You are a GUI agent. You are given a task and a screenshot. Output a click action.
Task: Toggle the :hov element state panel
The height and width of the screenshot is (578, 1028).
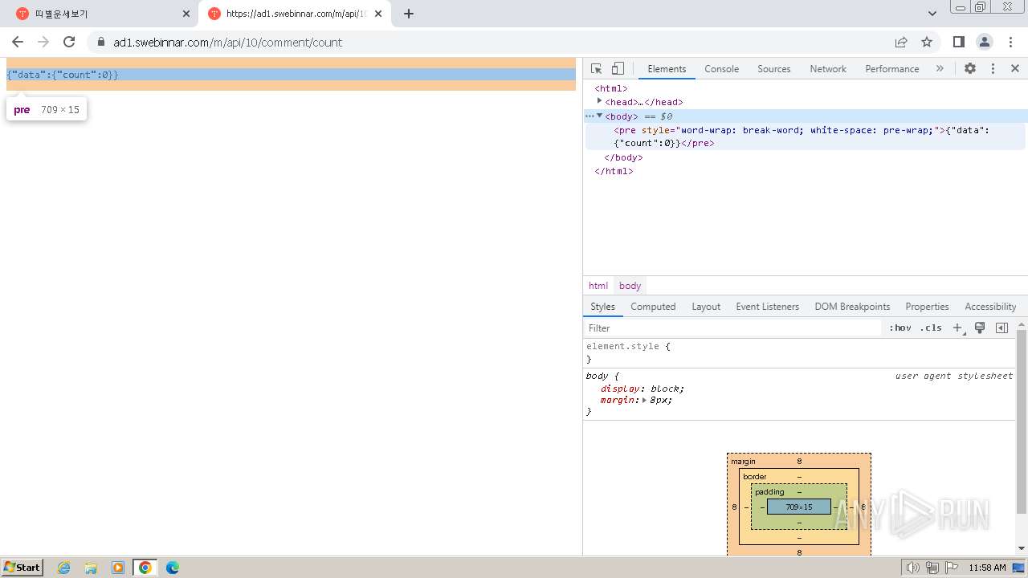tap(900, 328)
